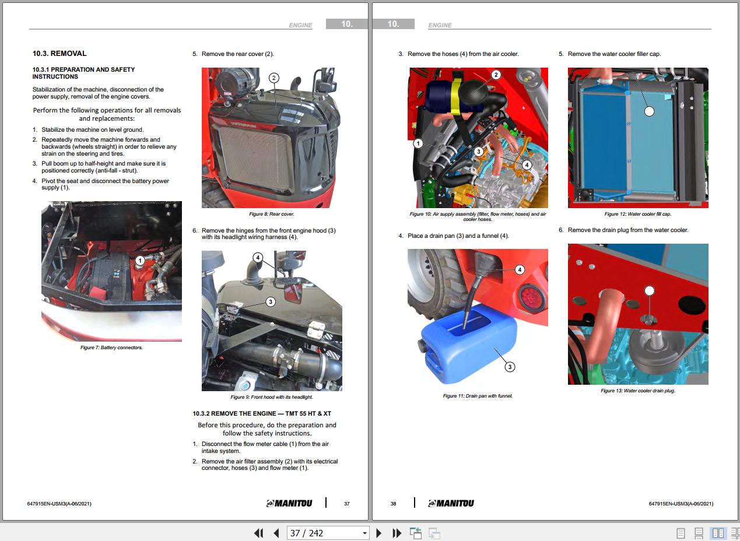The height and width of the screenshot is (541, 740).
Task: Click the Figure 9 front hood image
Action: (x=272, y=321)
